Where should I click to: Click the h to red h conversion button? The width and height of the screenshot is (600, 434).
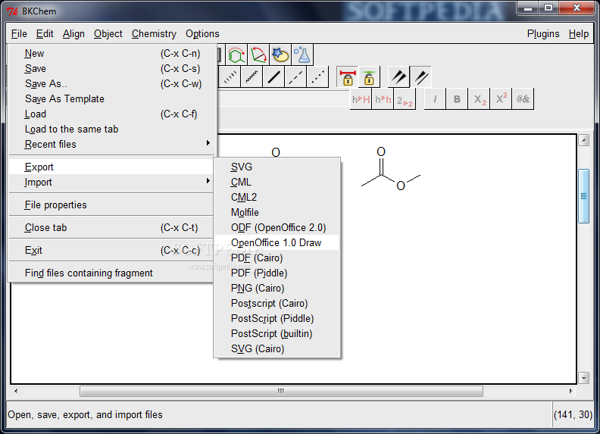pyautogui.click(x=383, y=99)
